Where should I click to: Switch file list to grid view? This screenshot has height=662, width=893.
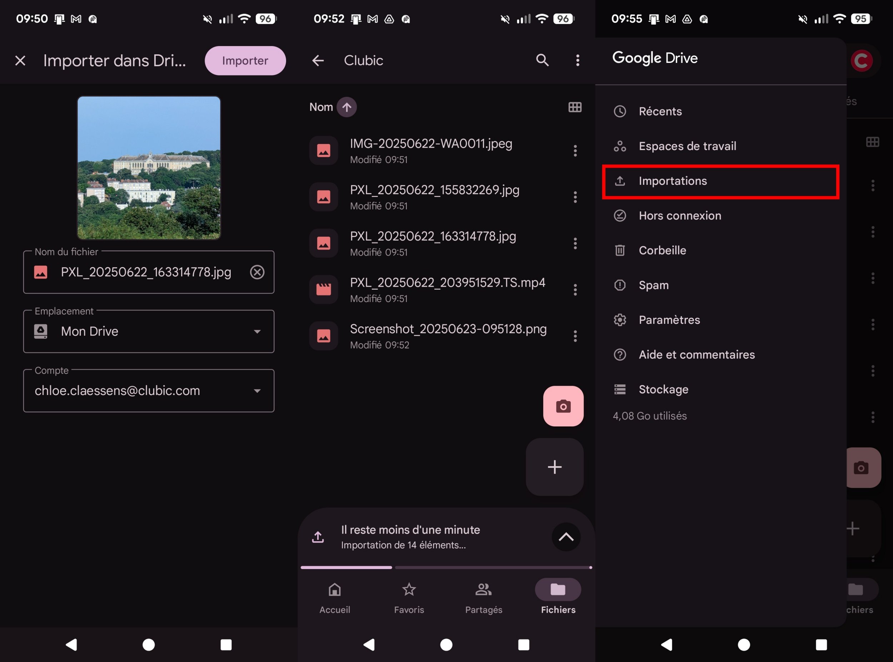[x=575, y=107]
